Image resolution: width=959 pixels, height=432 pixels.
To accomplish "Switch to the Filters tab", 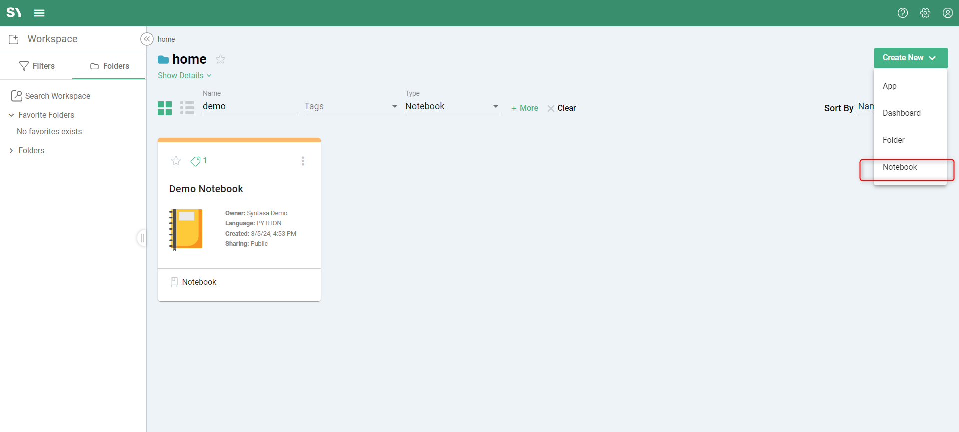I will point(37,66).
